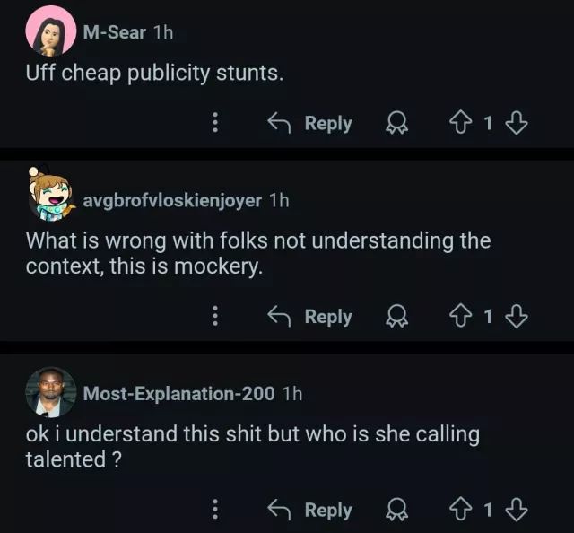Open M-Sear's profile avatar

(50, 31)
